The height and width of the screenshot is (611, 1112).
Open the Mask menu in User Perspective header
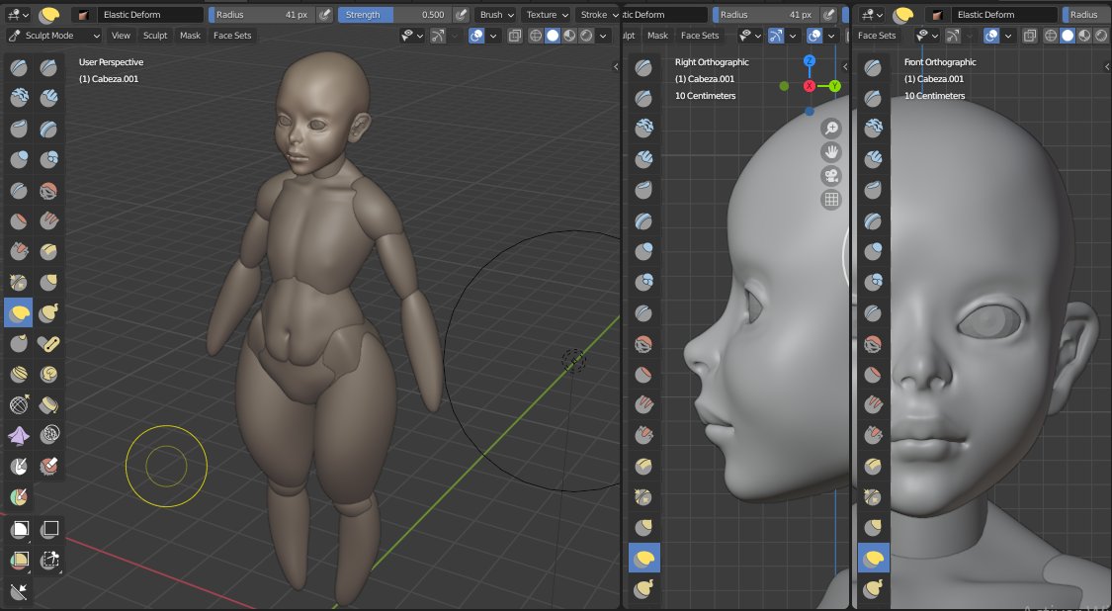click(x=190, y=36)
